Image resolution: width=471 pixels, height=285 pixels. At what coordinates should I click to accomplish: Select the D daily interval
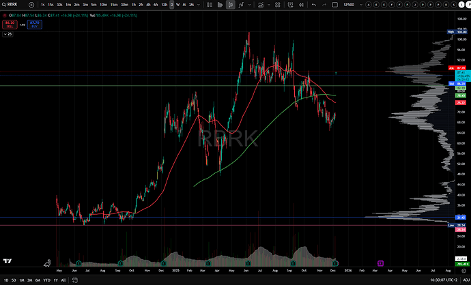(x=171, y=5)
